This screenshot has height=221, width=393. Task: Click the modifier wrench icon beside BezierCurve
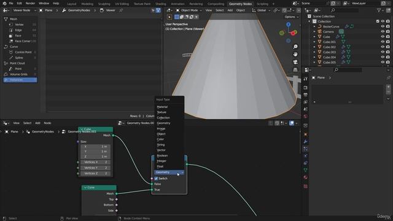click(347, 26)
